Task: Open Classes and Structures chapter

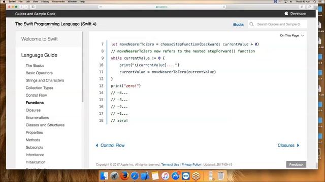Action: point(45,125)
